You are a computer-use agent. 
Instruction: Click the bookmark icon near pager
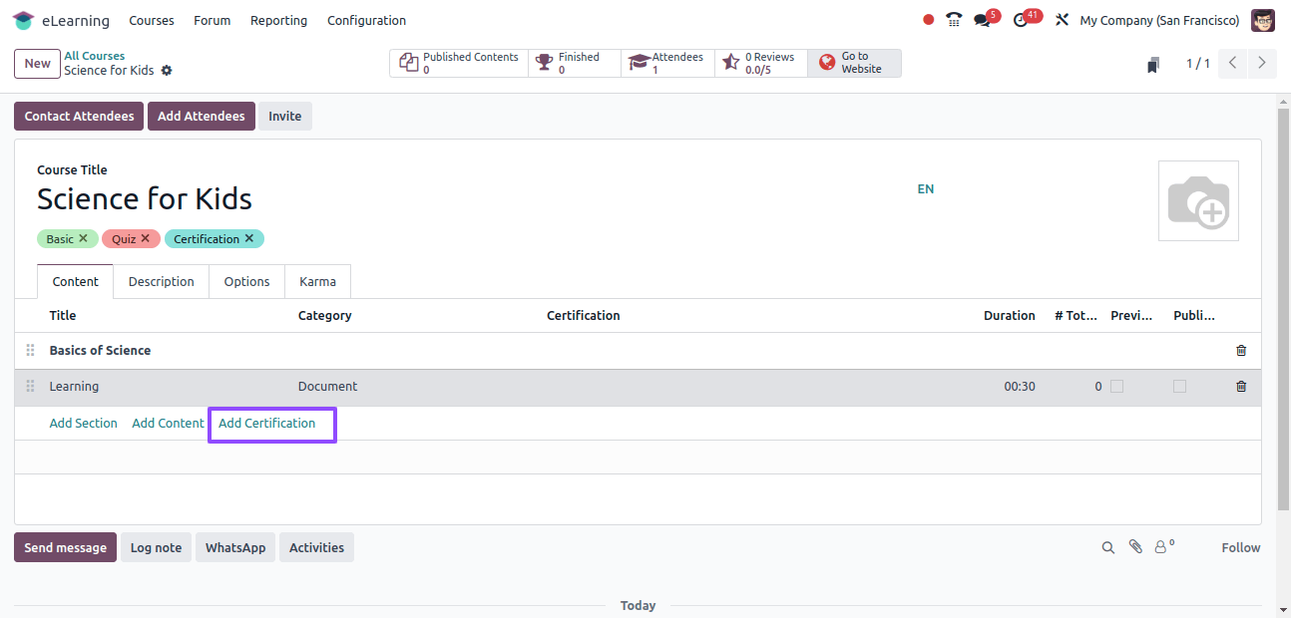coord(1153,65)
